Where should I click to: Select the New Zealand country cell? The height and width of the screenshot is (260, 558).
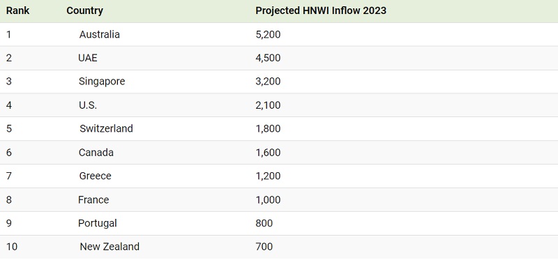point(110,247)
